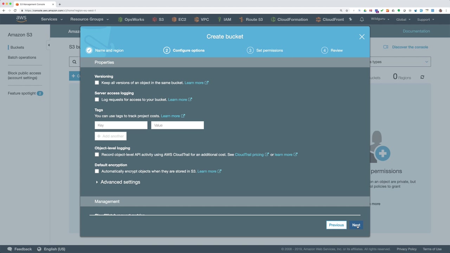450x253 pixels.
Task: Click the Chrome profile avatar
Action: pos(441,11)
